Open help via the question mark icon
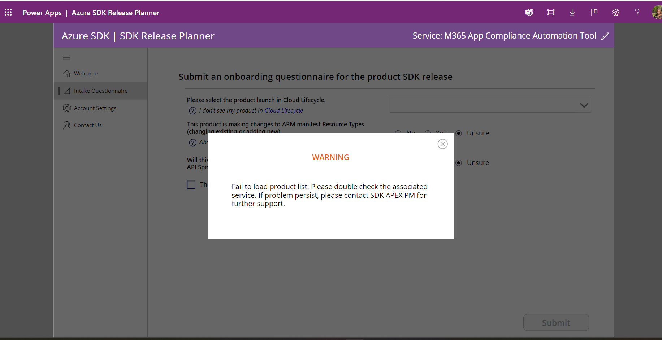This screenshot has width=662, height=340. pyautogui.click(x=637, y=12)
